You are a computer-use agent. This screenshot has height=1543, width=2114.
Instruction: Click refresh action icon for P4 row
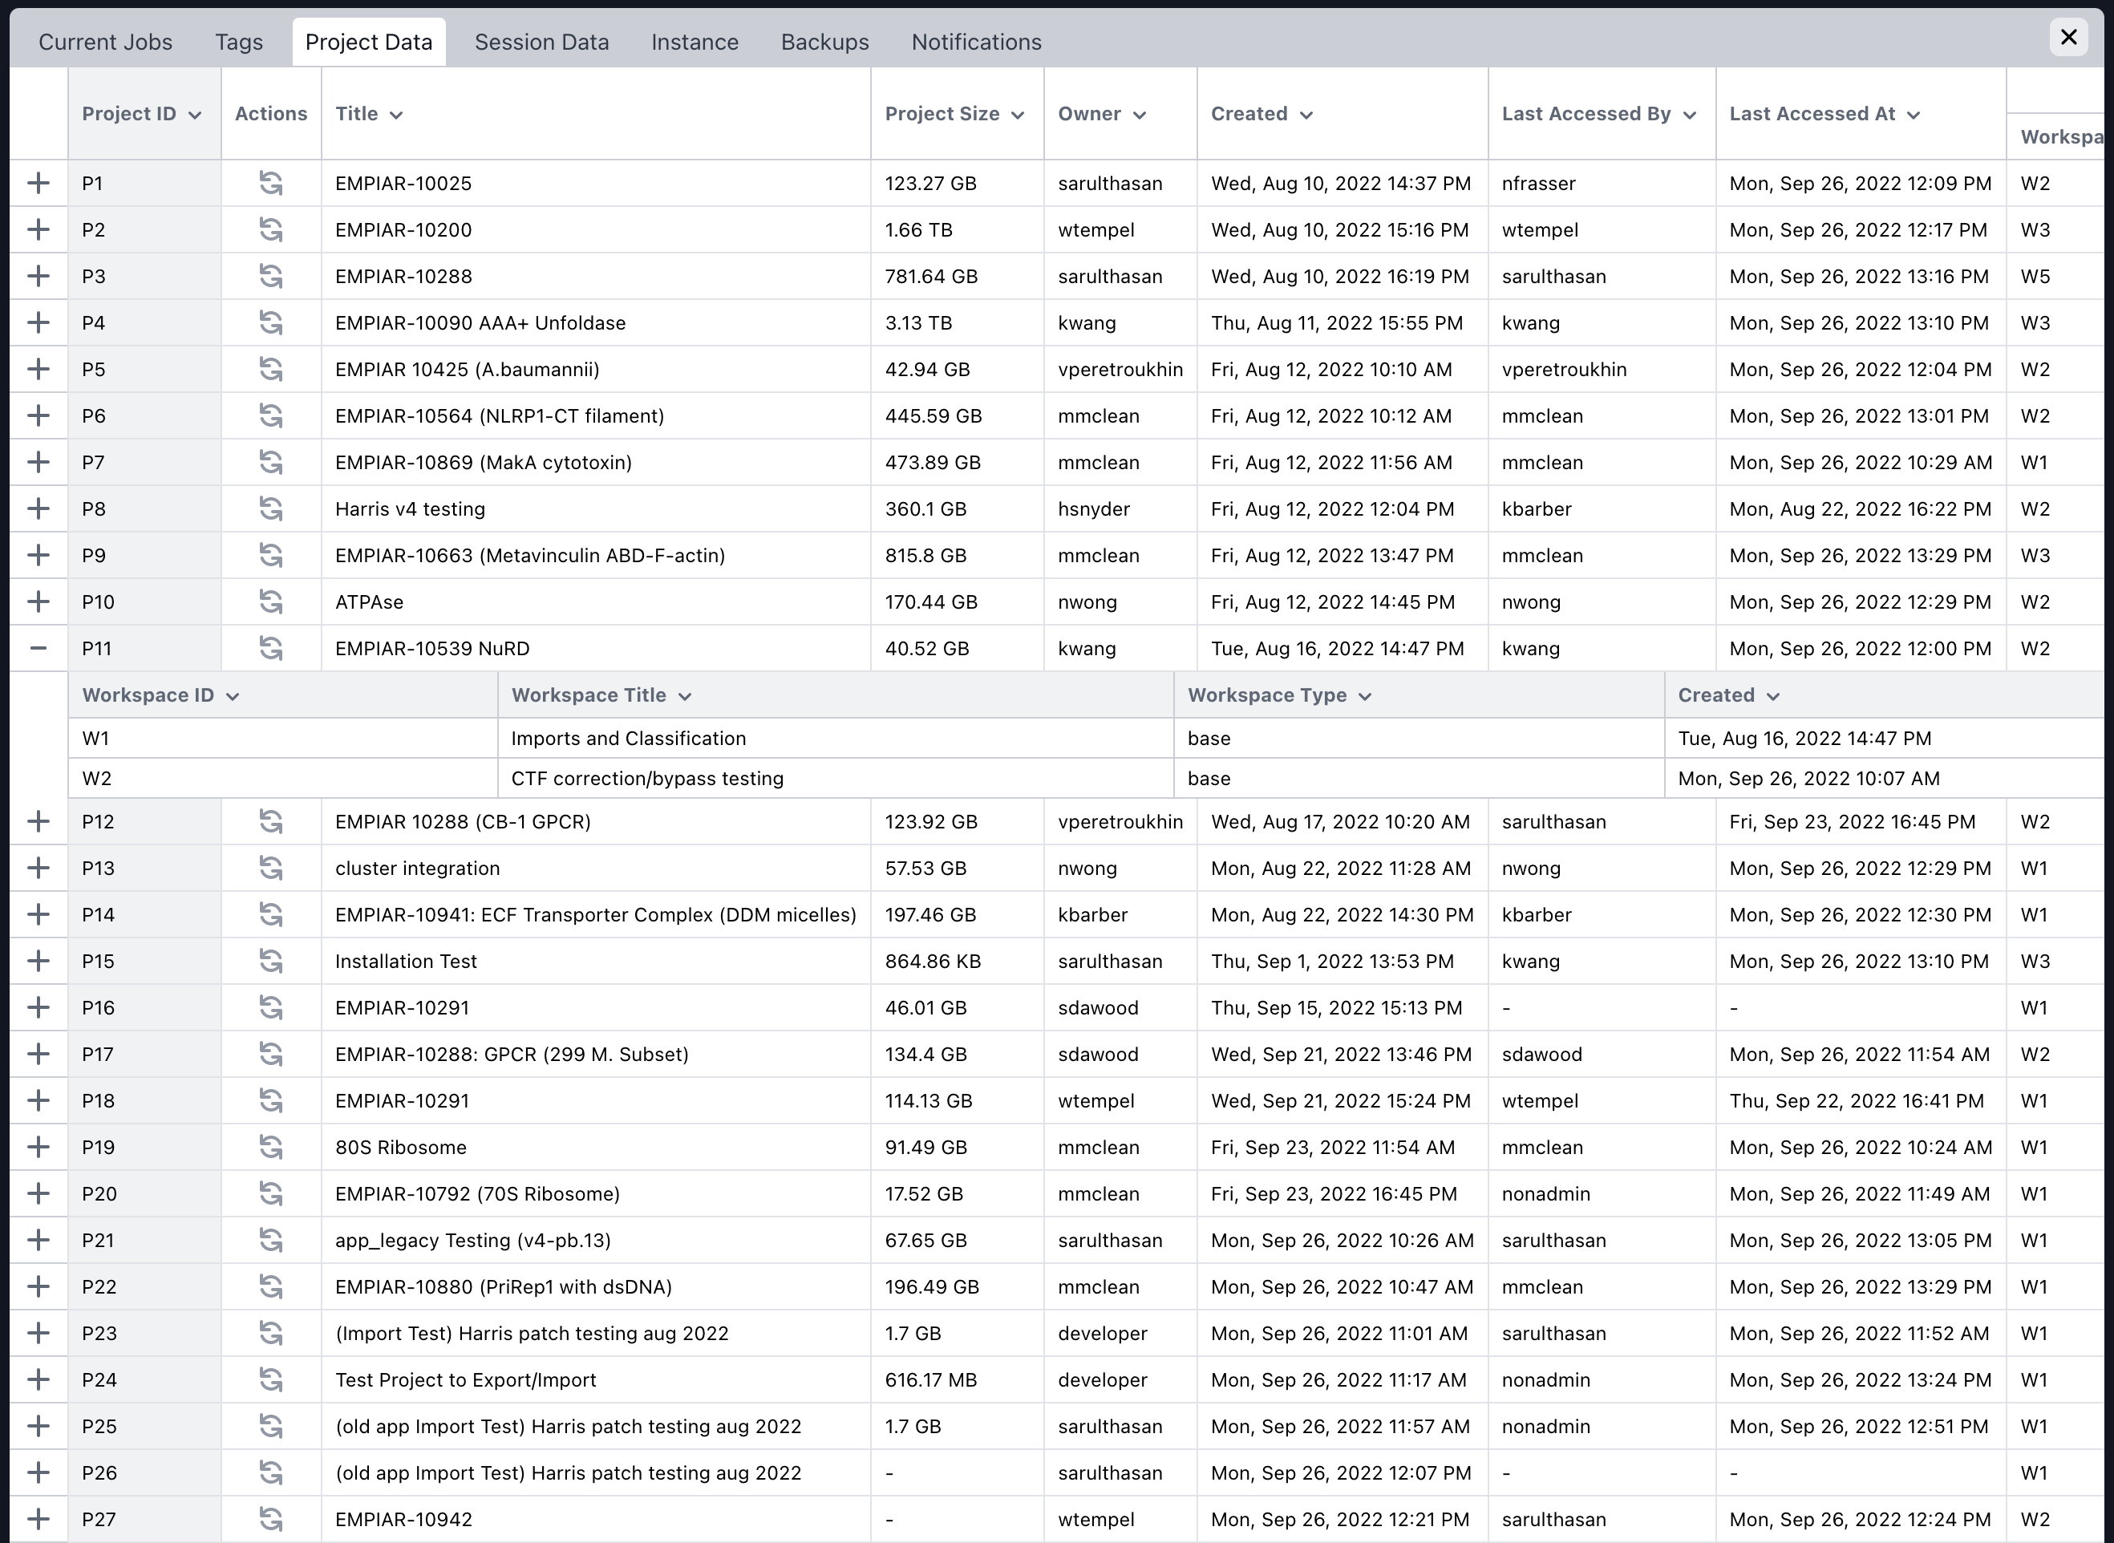[271, 323]
